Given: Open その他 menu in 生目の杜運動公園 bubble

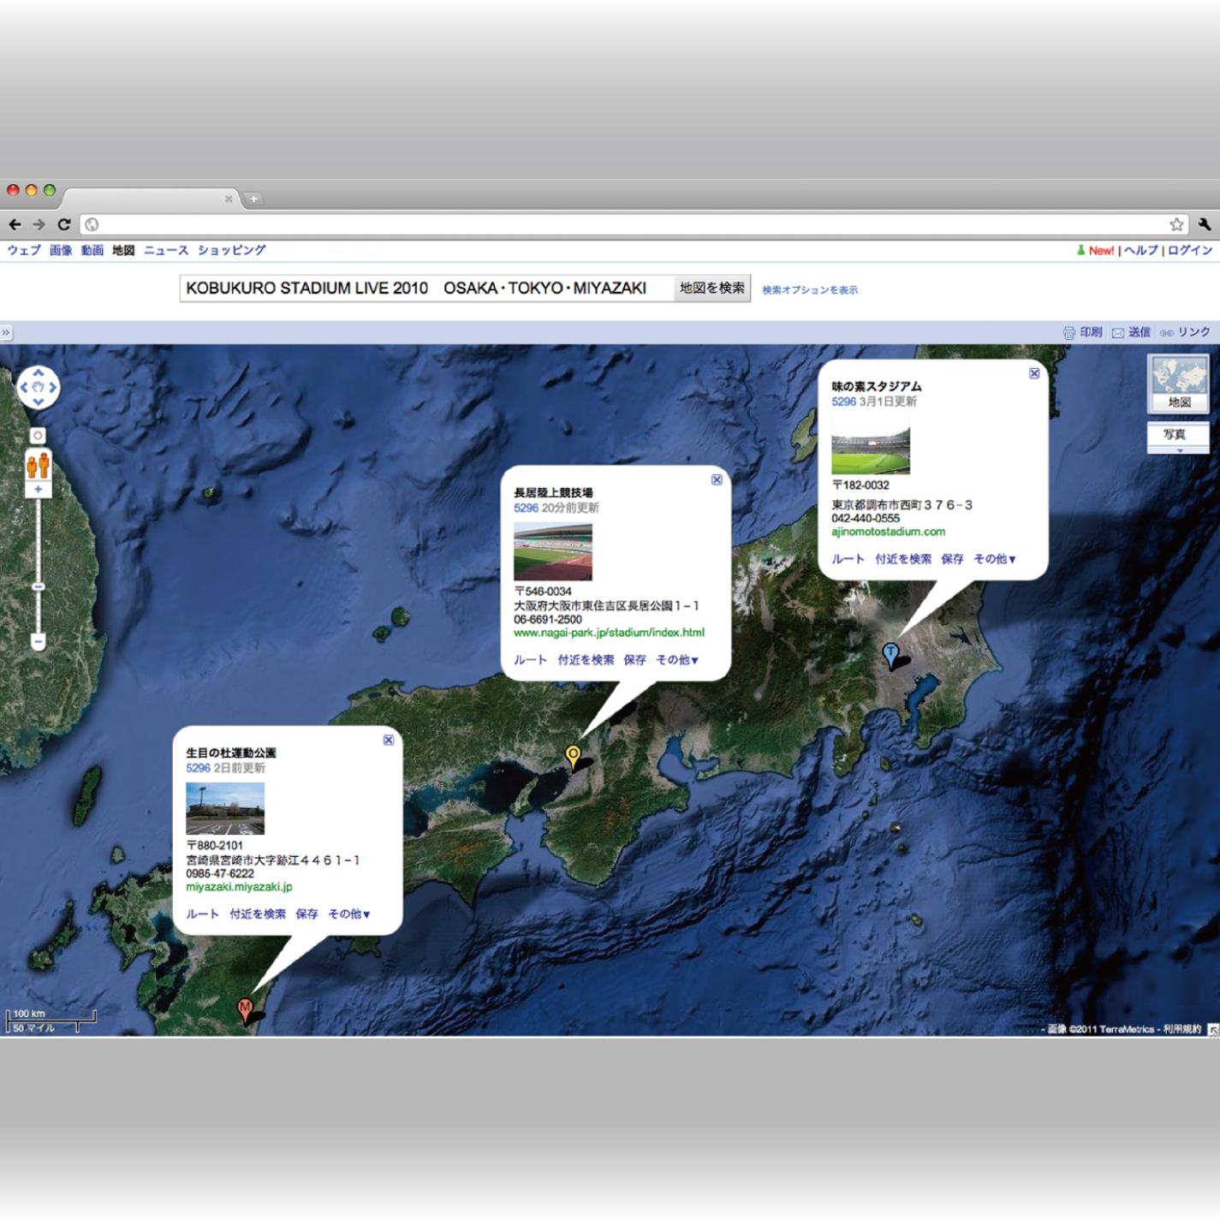Looking at the screenshot, I should coord(349,914).
